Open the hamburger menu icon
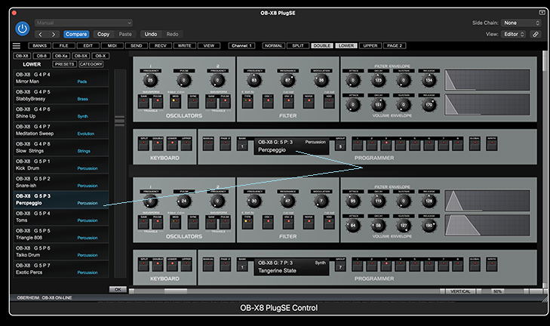Image resolution: width=550 pixels, height=326 pixels. coord(17,45)
